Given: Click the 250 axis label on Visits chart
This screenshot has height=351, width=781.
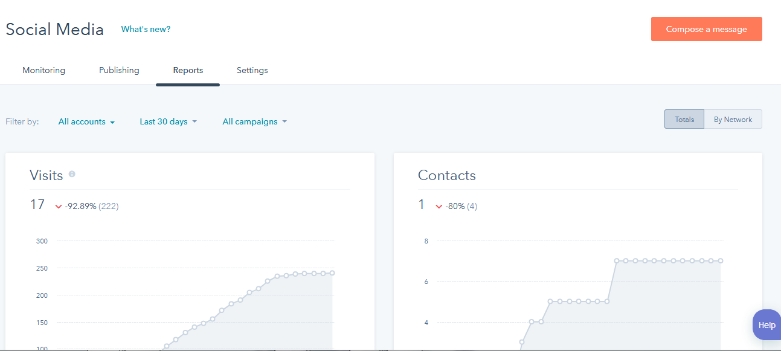Looking at the screenshot, I should pos(42,268).
